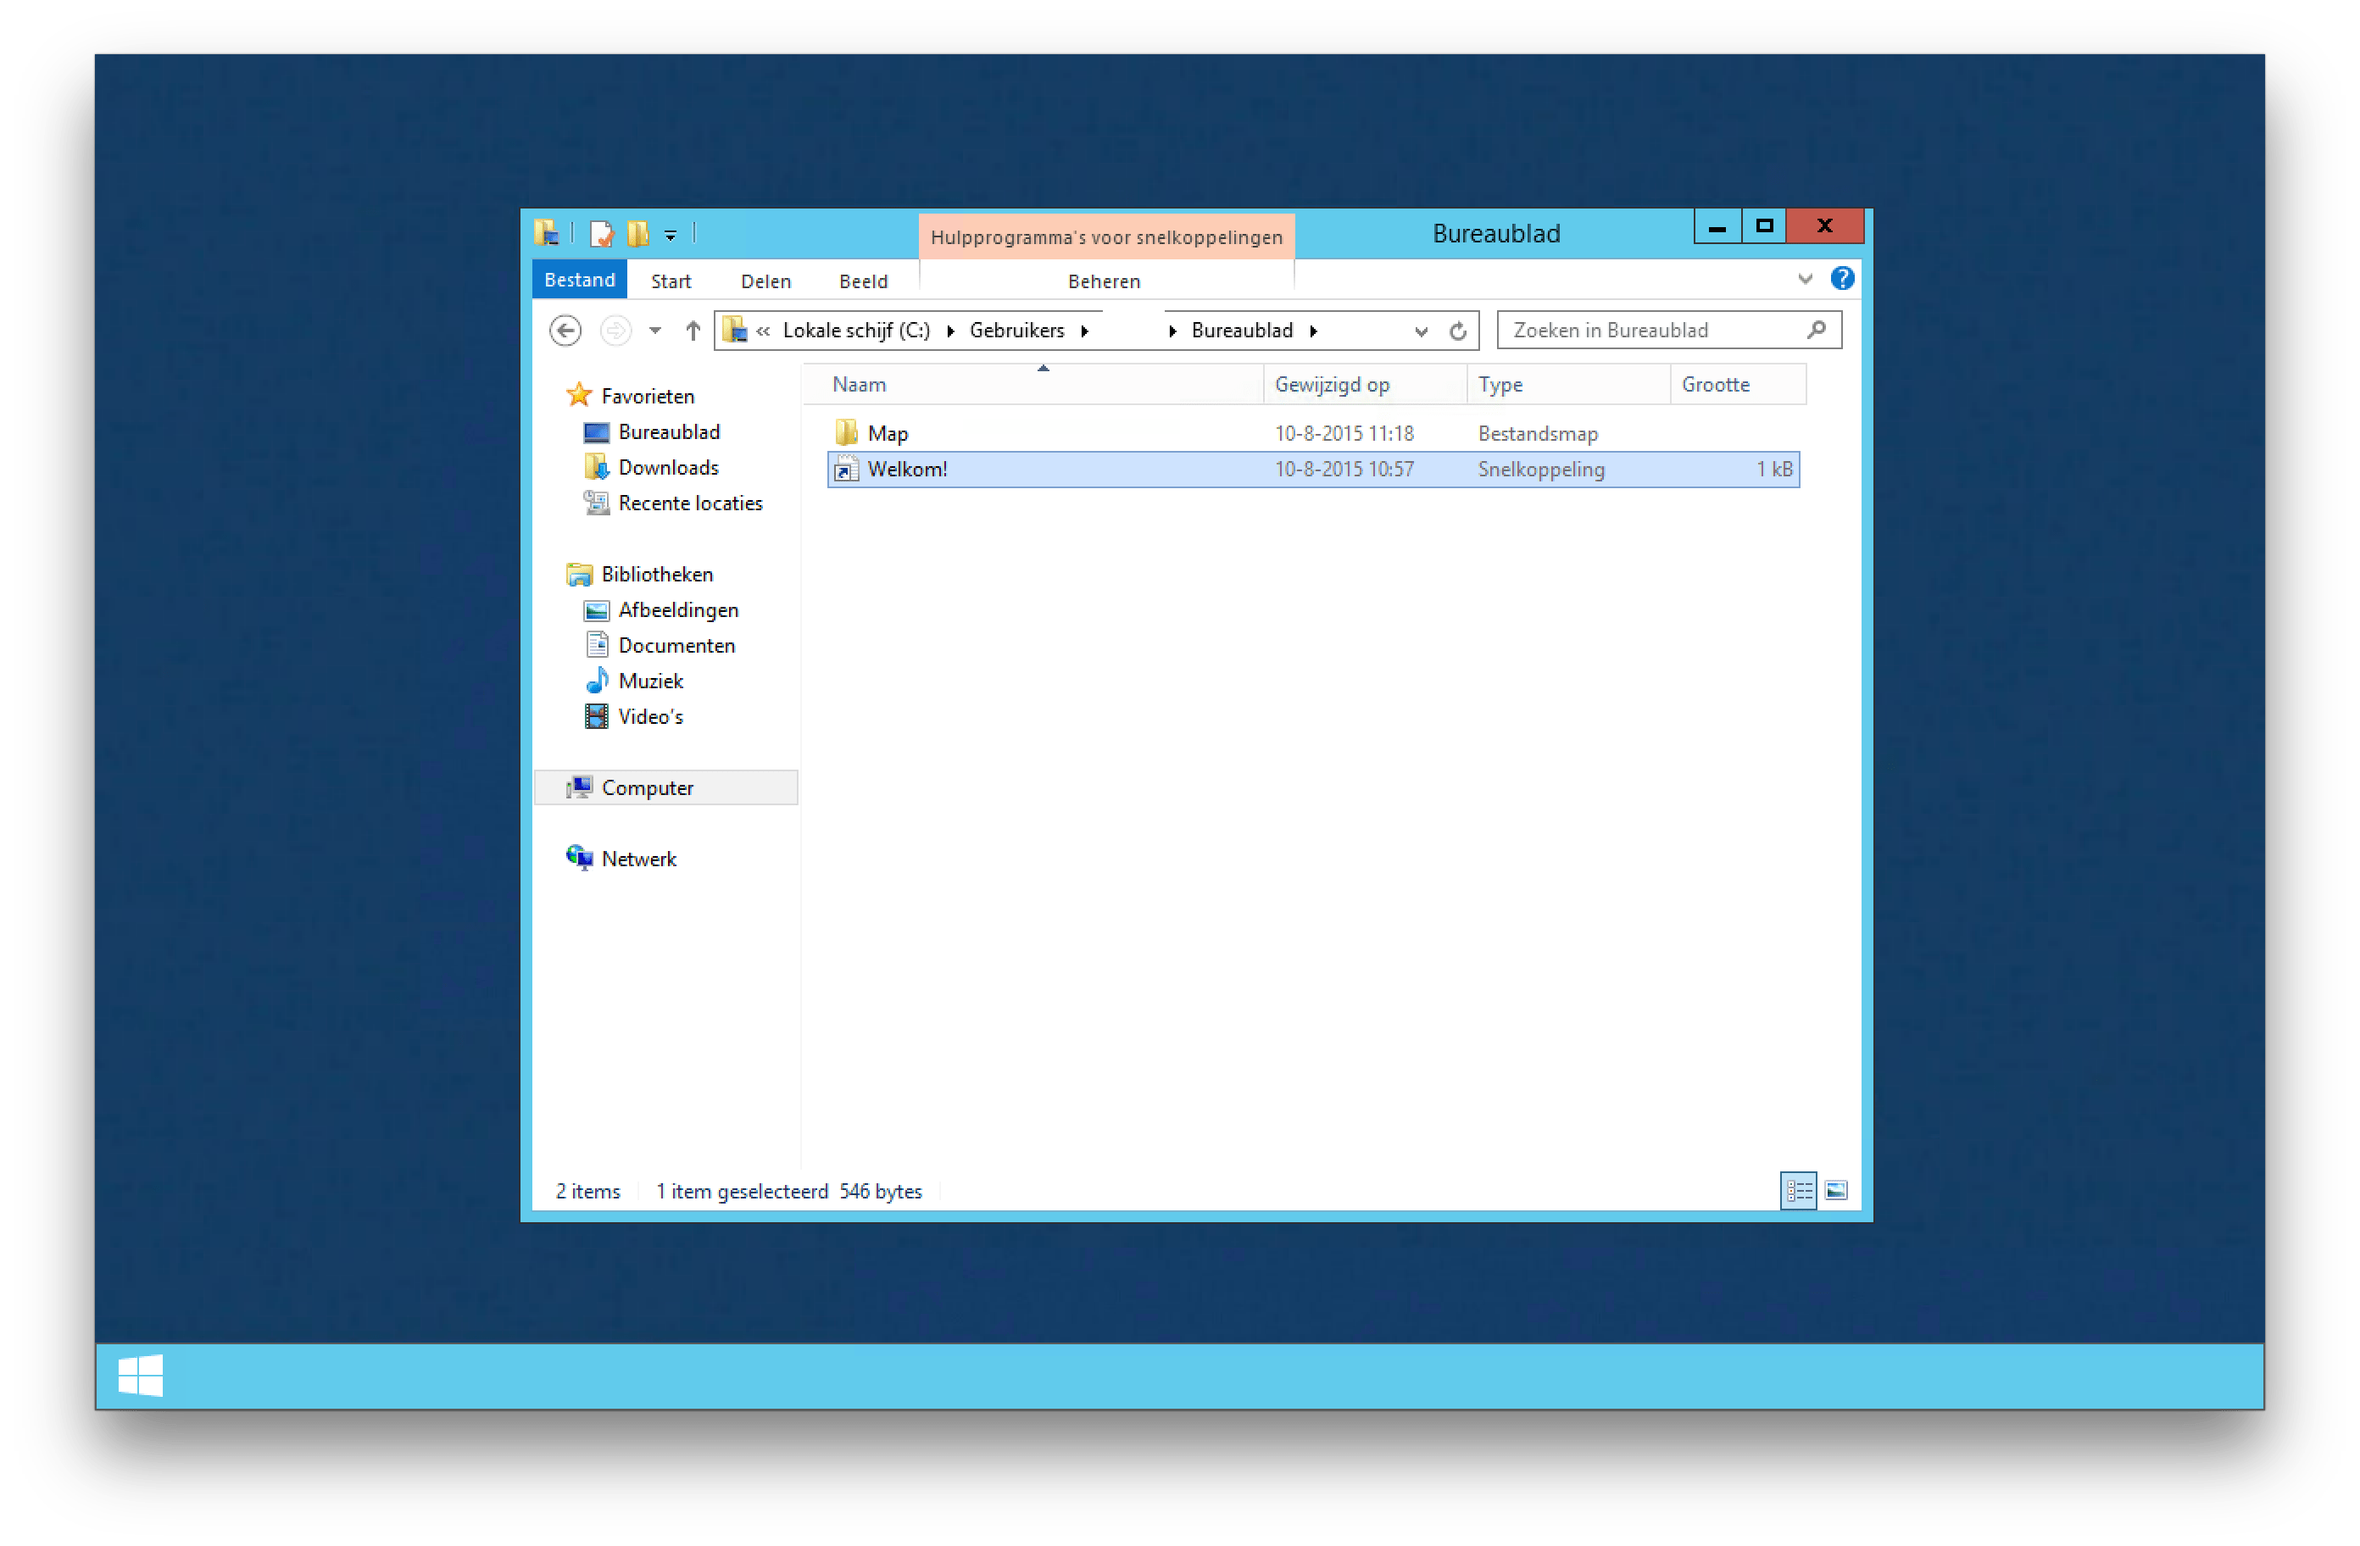Switch to the Beeld ribbon tab
Viewport: 2360px width, 1546px height.
(863, 281)
